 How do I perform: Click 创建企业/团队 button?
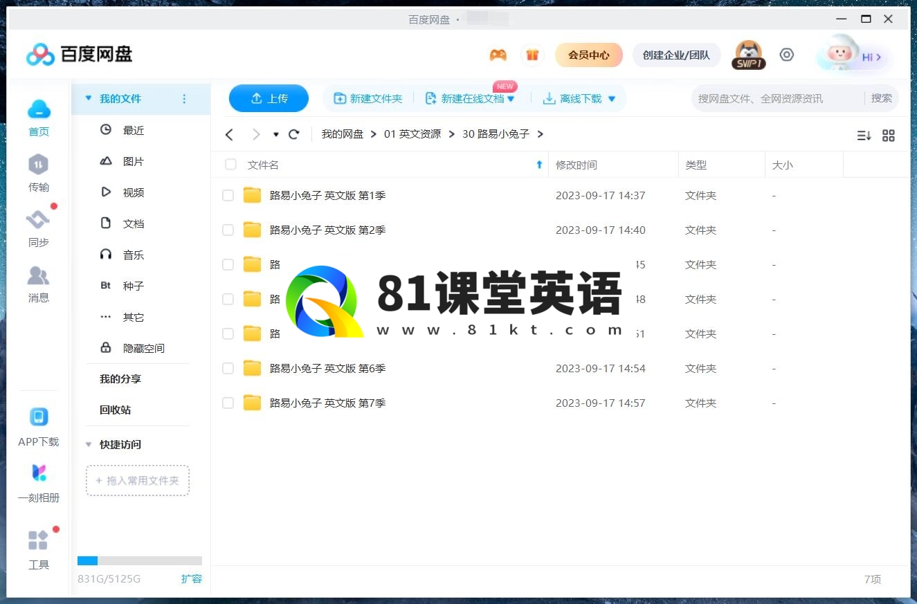pos(676,55)
